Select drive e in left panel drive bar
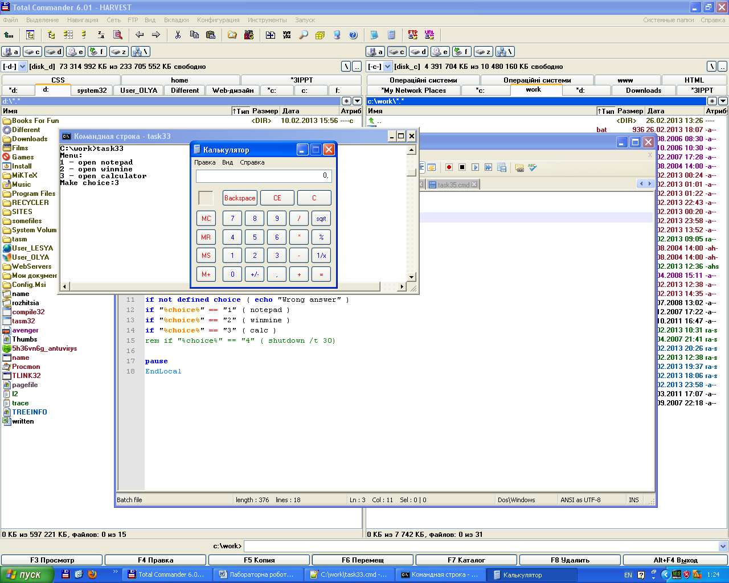This screenshot has height=583, width=729. click(76, 51)
